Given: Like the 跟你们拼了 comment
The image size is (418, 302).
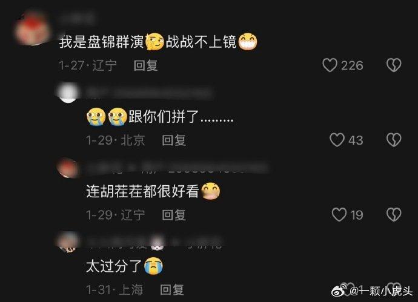Looking at the screenshot, I should [337, 140].
